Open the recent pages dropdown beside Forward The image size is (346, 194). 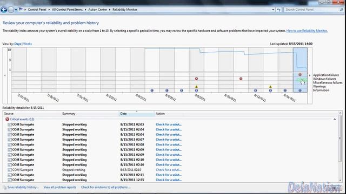tap(16, 10)
